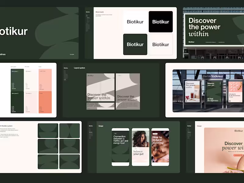Pick the Off white 2 color swatch

[31, 102]
